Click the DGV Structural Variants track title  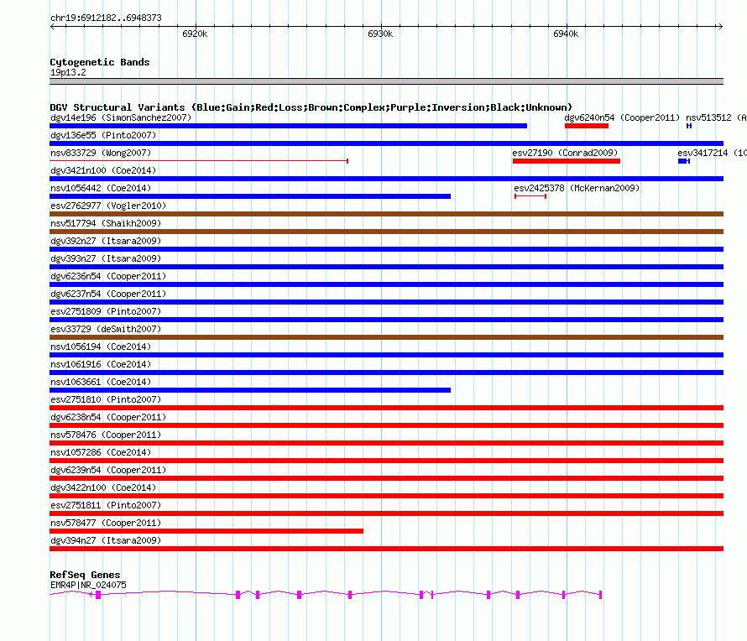click(311, 107)
